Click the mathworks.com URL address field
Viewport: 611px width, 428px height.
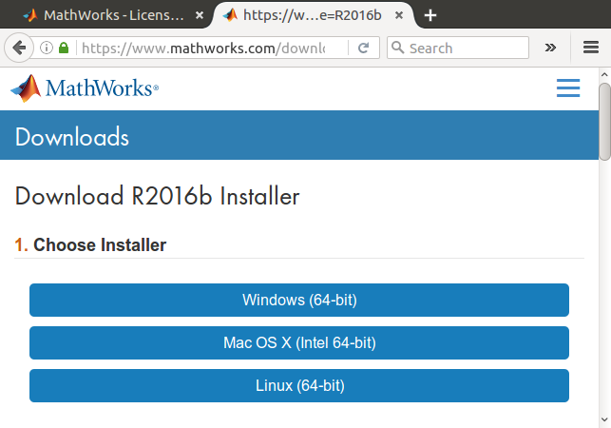[x=203, y=48]
